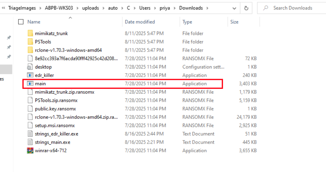Click the edr_killer application icon
The image size is (326, 172).
pyautogui.click(x=30, y=75)
